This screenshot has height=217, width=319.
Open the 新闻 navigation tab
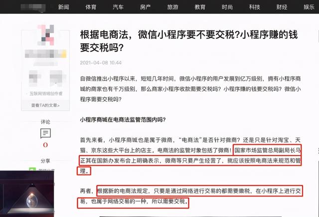coord(63,7)
